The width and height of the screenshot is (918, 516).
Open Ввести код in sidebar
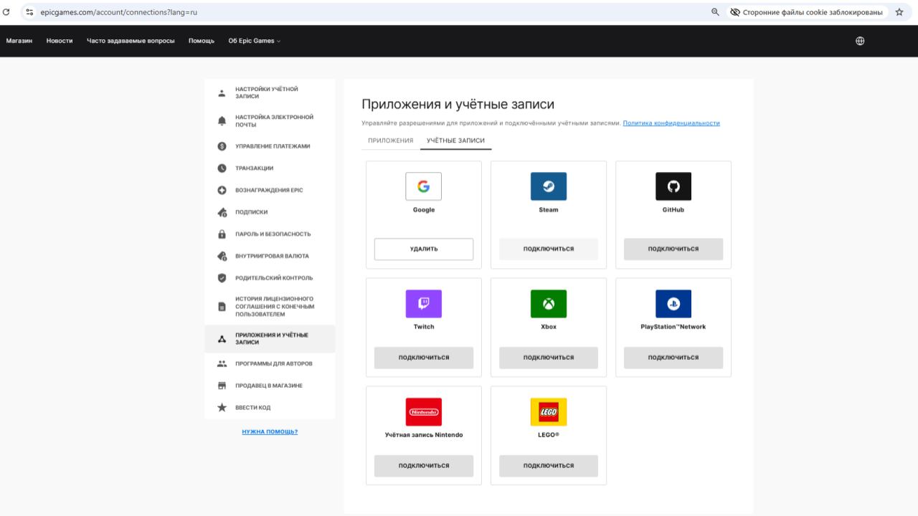270,408
